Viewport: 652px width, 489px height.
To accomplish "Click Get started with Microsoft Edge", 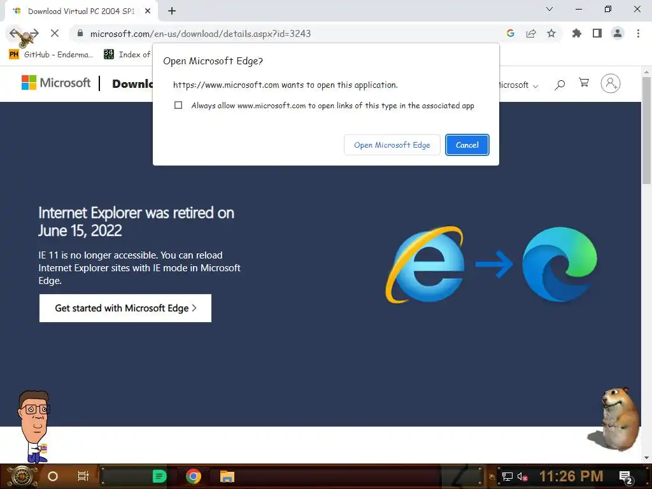I will tap(125, 308).
